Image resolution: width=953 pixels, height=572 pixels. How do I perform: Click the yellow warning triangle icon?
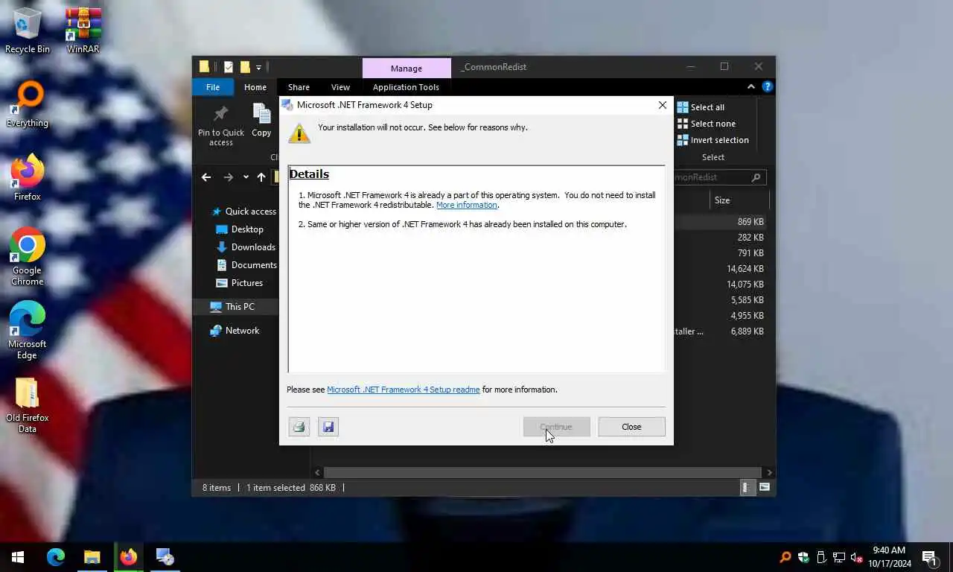299,133
